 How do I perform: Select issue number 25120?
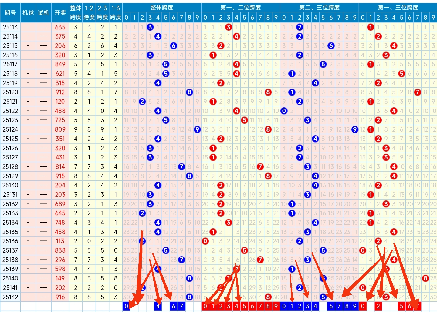10,92
